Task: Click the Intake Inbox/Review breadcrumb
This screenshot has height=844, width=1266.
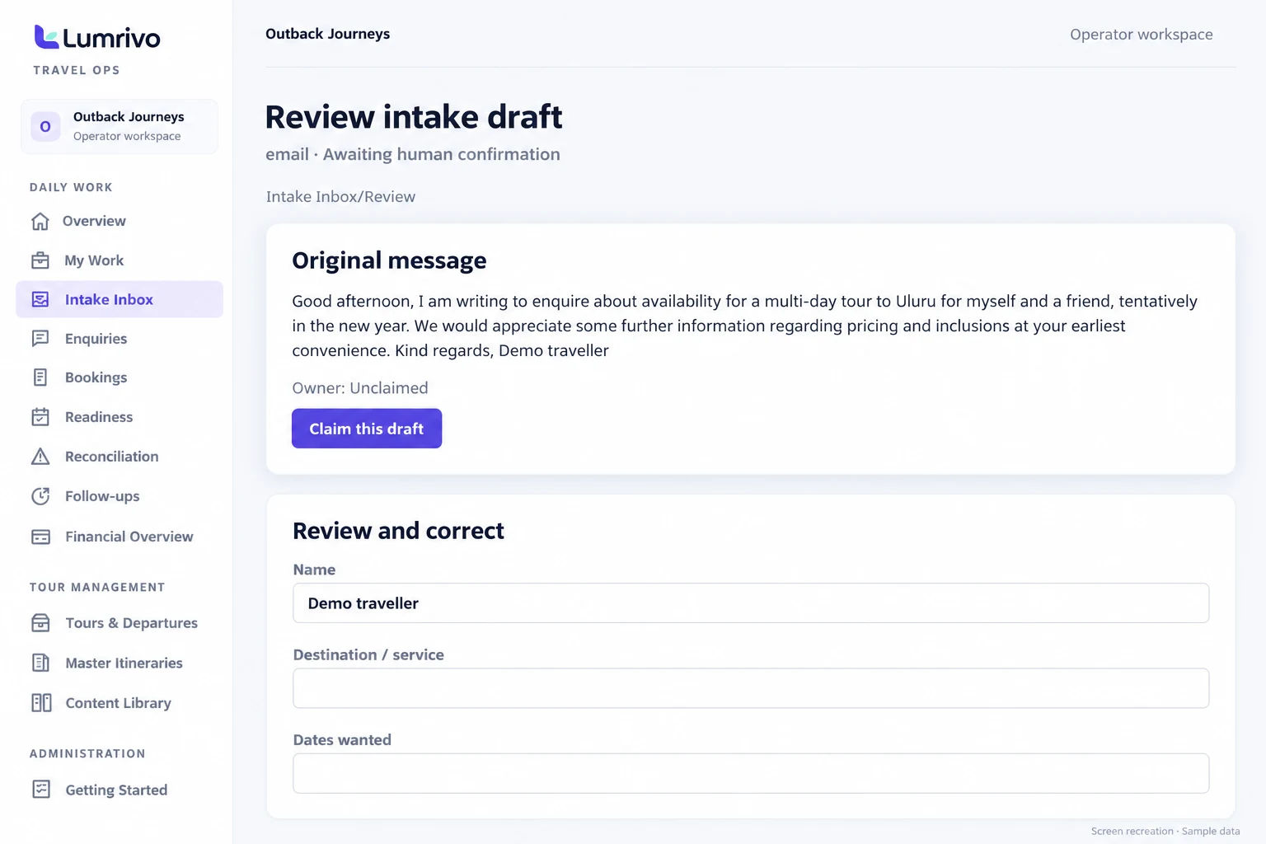Action: (340, 197)
